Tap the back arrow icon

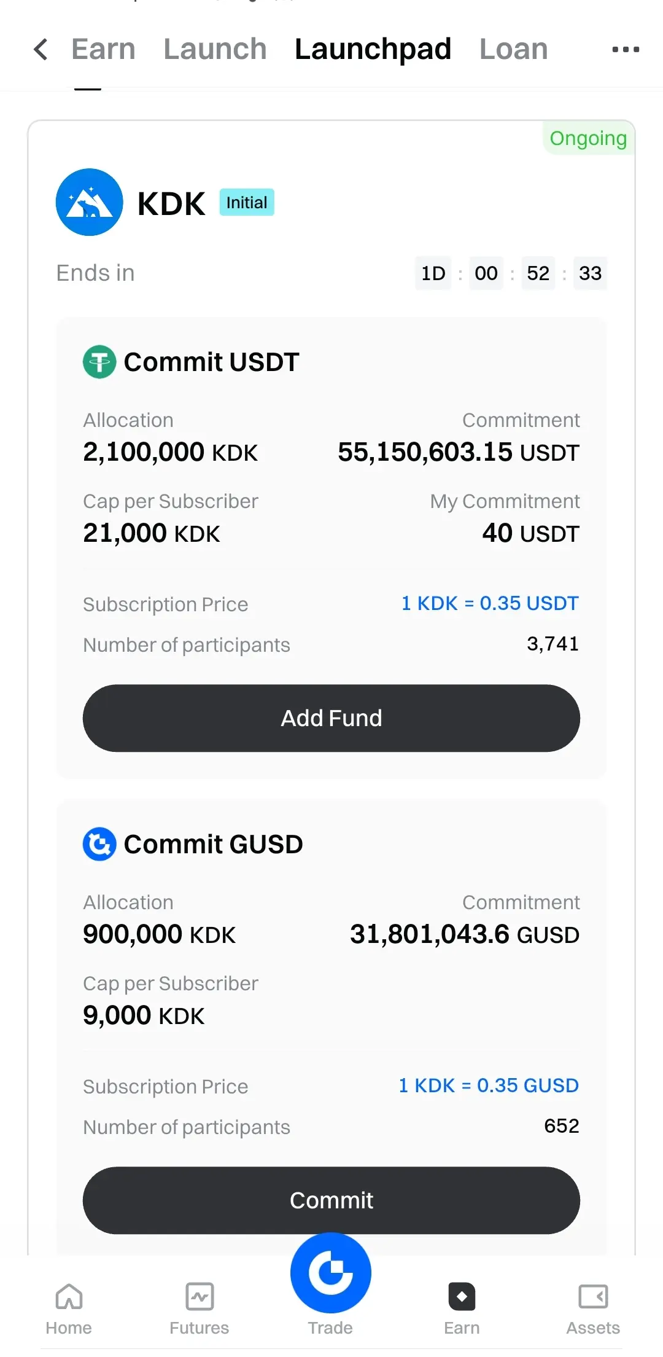[x=41, y=50]
